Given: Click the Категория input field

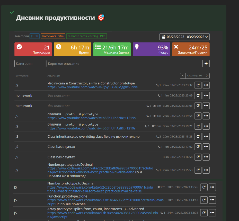Looking at the screenshot, I should (30, 64).
